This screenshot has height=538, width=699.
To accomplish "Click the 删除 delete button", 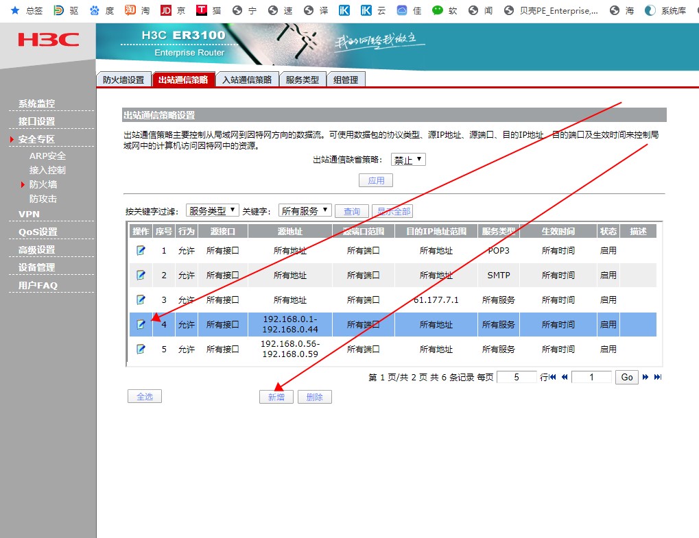I will 315,396.
